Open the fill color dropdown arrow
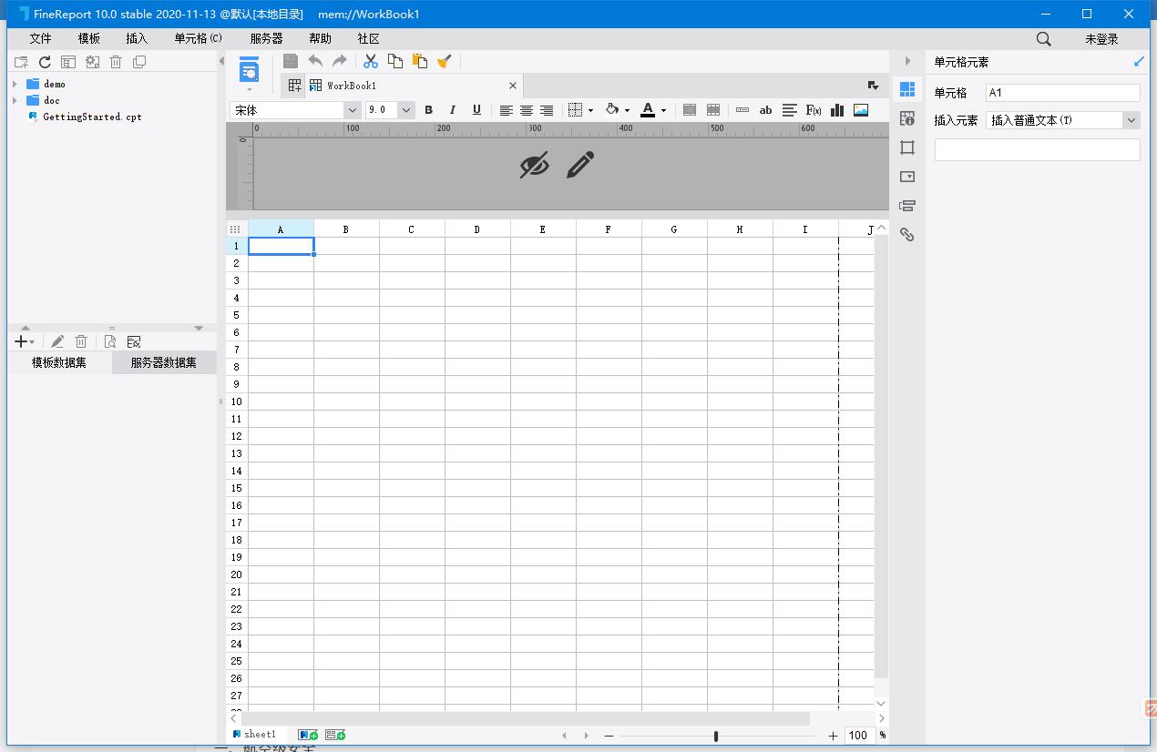The image size is (1157, 752). (627, 111)
